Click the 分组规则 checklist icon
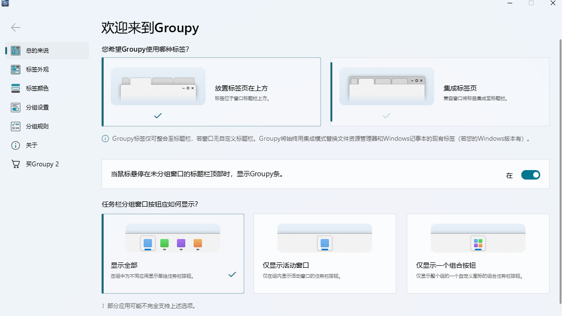562x316 pixels. (16, 126)
